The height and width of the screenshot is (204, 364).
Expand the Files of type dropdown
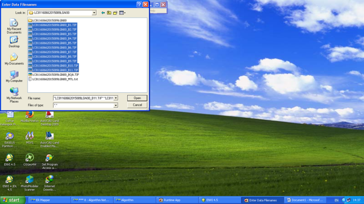tap(115, 105)
